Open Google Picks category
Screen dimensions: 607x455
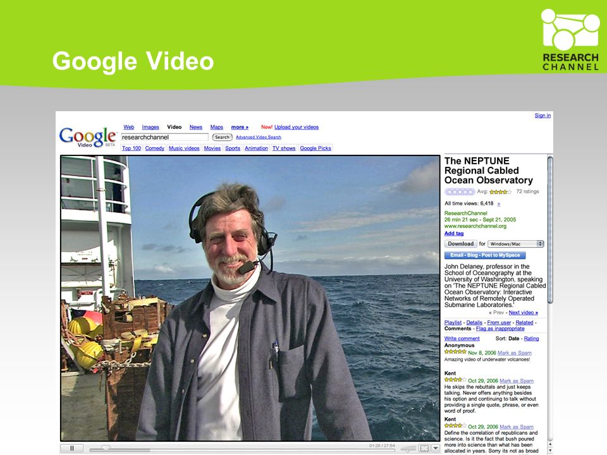[316, 148]
